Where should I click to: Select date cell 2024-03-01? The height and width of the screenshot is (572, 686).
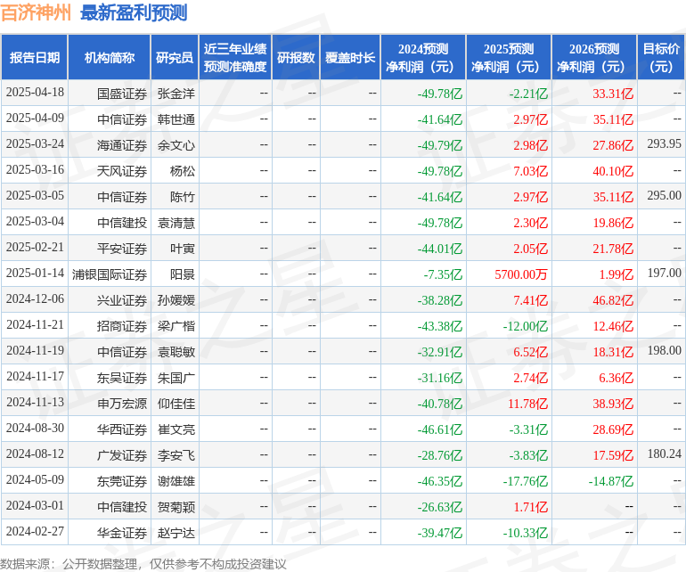coord(35,505)
